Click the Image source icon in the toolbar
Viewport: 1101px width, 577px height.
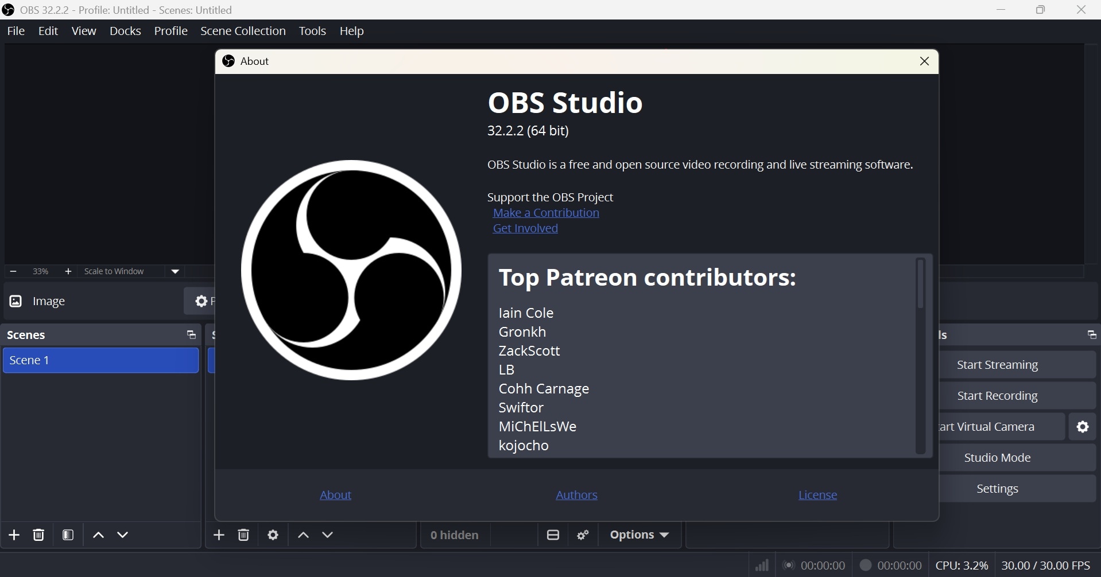click(x=15, y=301)
